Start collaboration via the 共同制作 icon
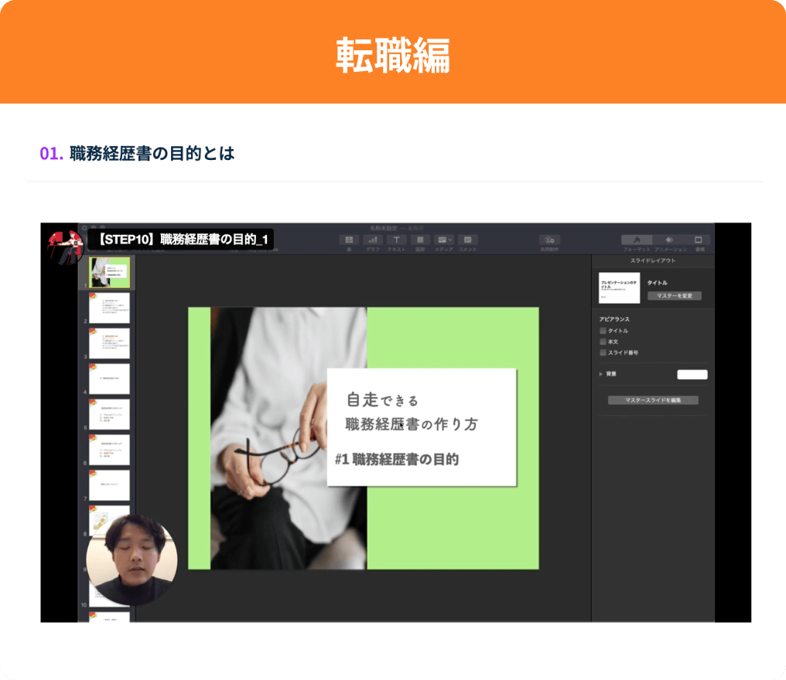Screen dimensions: 786x680 tap(548, 240)
